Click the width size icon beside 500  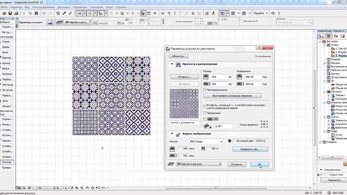coord(206,77)
